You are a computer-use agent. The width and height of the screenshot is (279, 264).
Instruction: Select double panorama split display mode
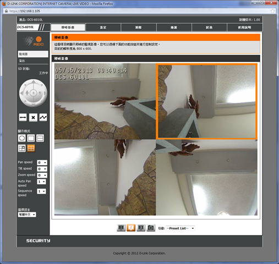coord(40,138)
